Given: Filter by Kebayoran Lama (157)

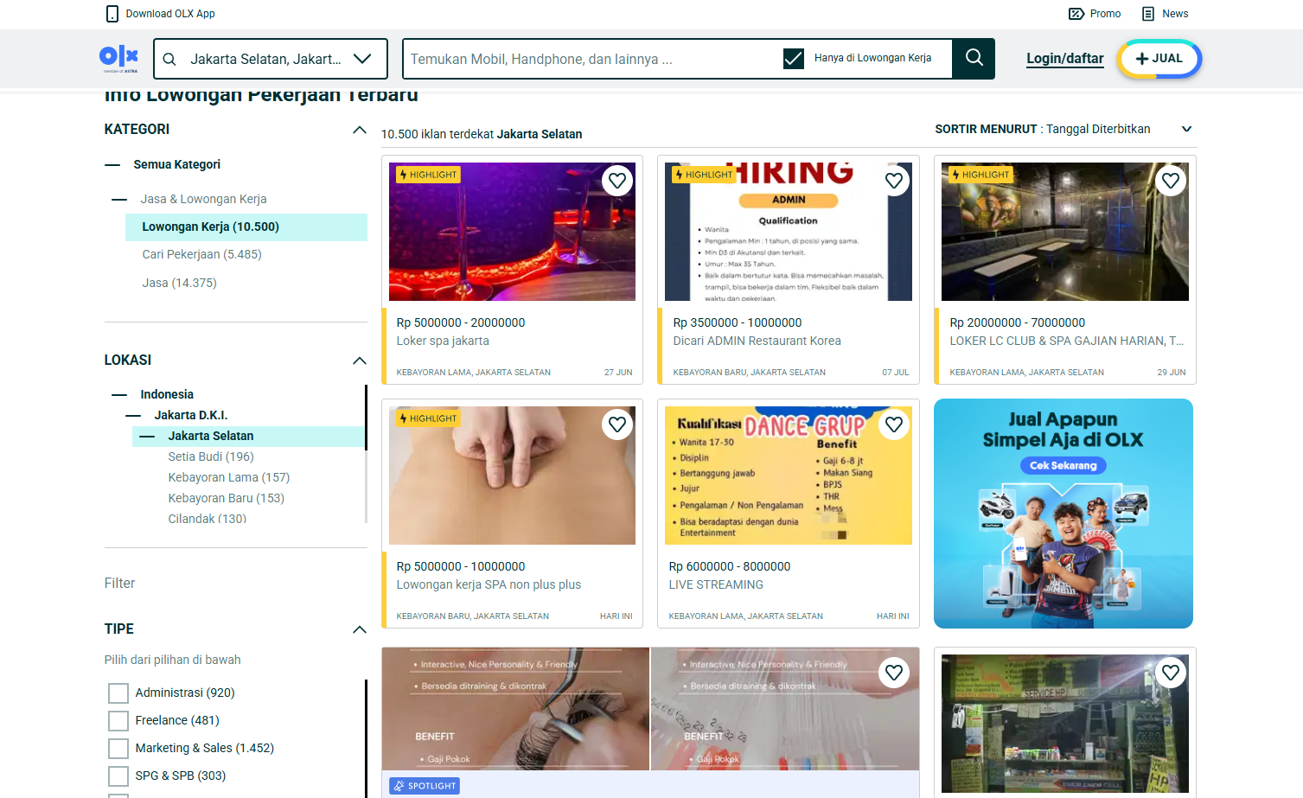Looking at the screenshot, I should [x=228, y=477].
